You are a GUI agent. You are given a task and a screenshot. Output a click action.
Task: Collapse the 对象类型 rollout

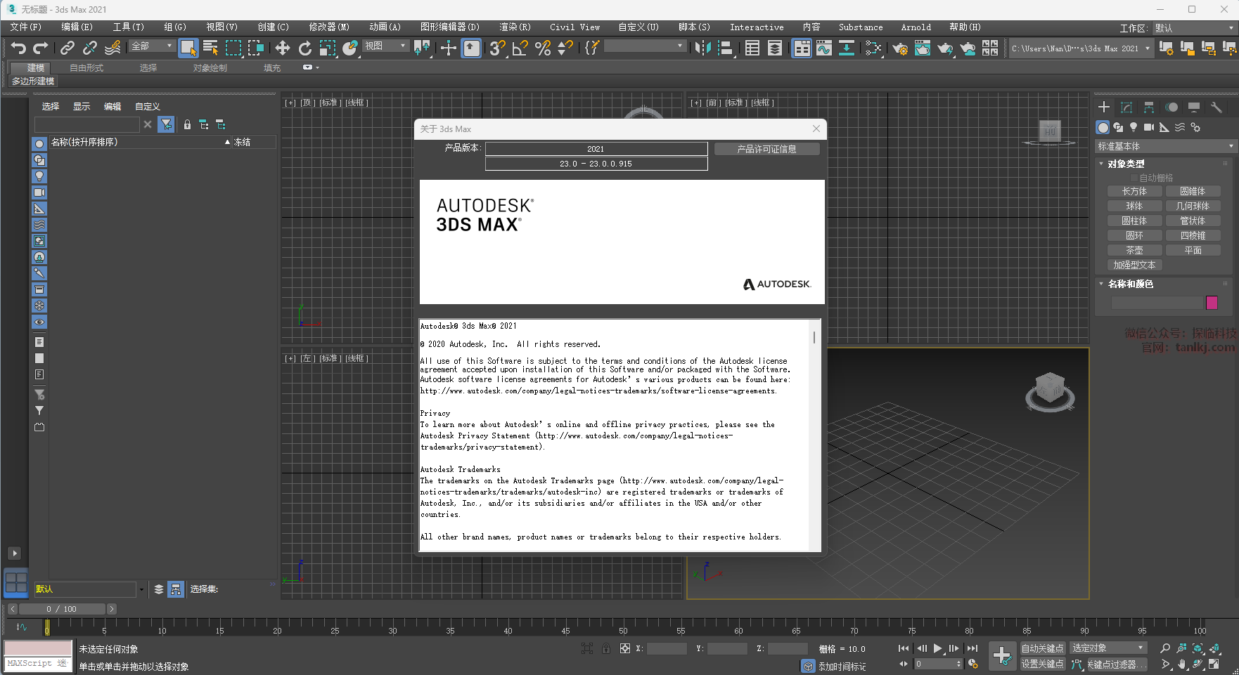click(1126, 164)
